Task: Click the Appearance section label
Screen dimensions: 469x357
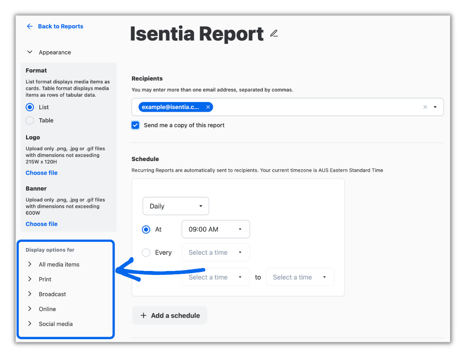Action: click(x=55, y=52)
